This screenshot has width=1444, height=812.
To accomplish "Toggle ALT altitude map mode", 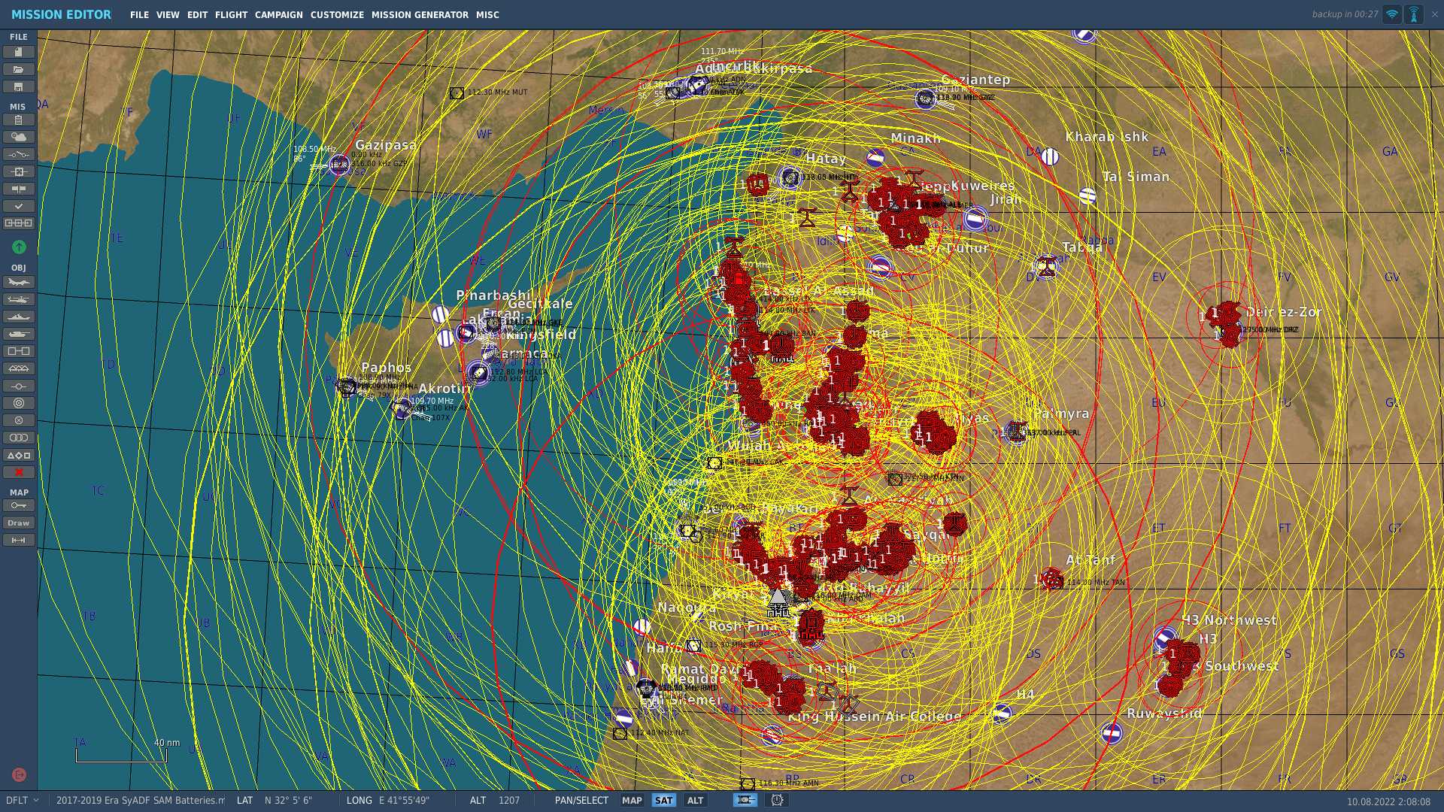I will tap(695, 800).
